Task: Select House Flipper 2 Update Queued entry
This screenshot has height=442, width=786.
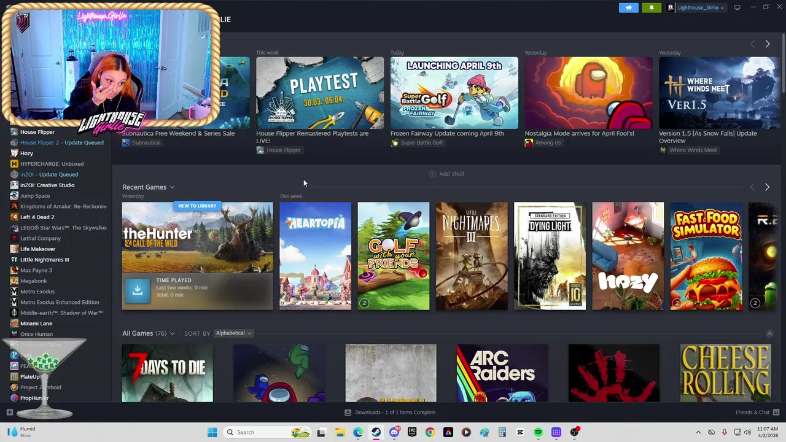Action: pyautogui.click(x=56, y=142)
